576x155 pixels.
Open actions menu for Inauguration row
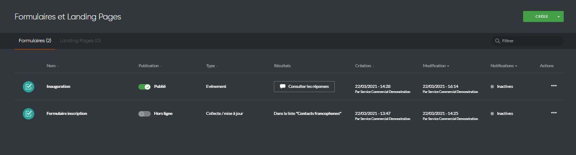[x=554, y=86]
